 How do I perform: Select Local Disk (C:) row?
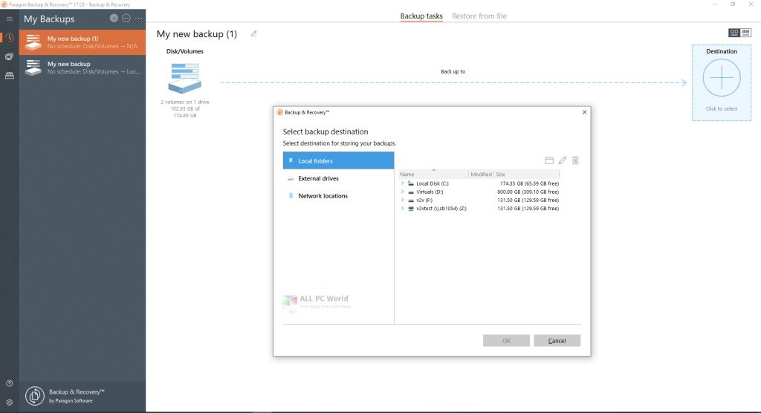pyautogui.click(x=479, y=183)
